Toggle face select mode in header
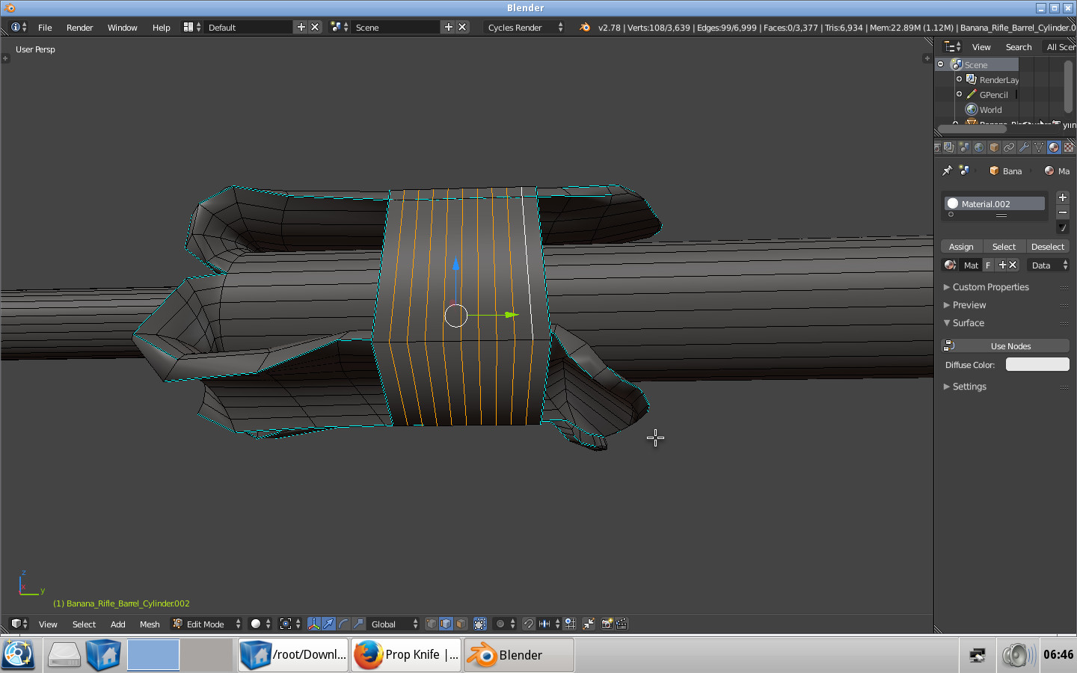The width and height of the screenshot is (1077, 673). click(x=461, y=624)
